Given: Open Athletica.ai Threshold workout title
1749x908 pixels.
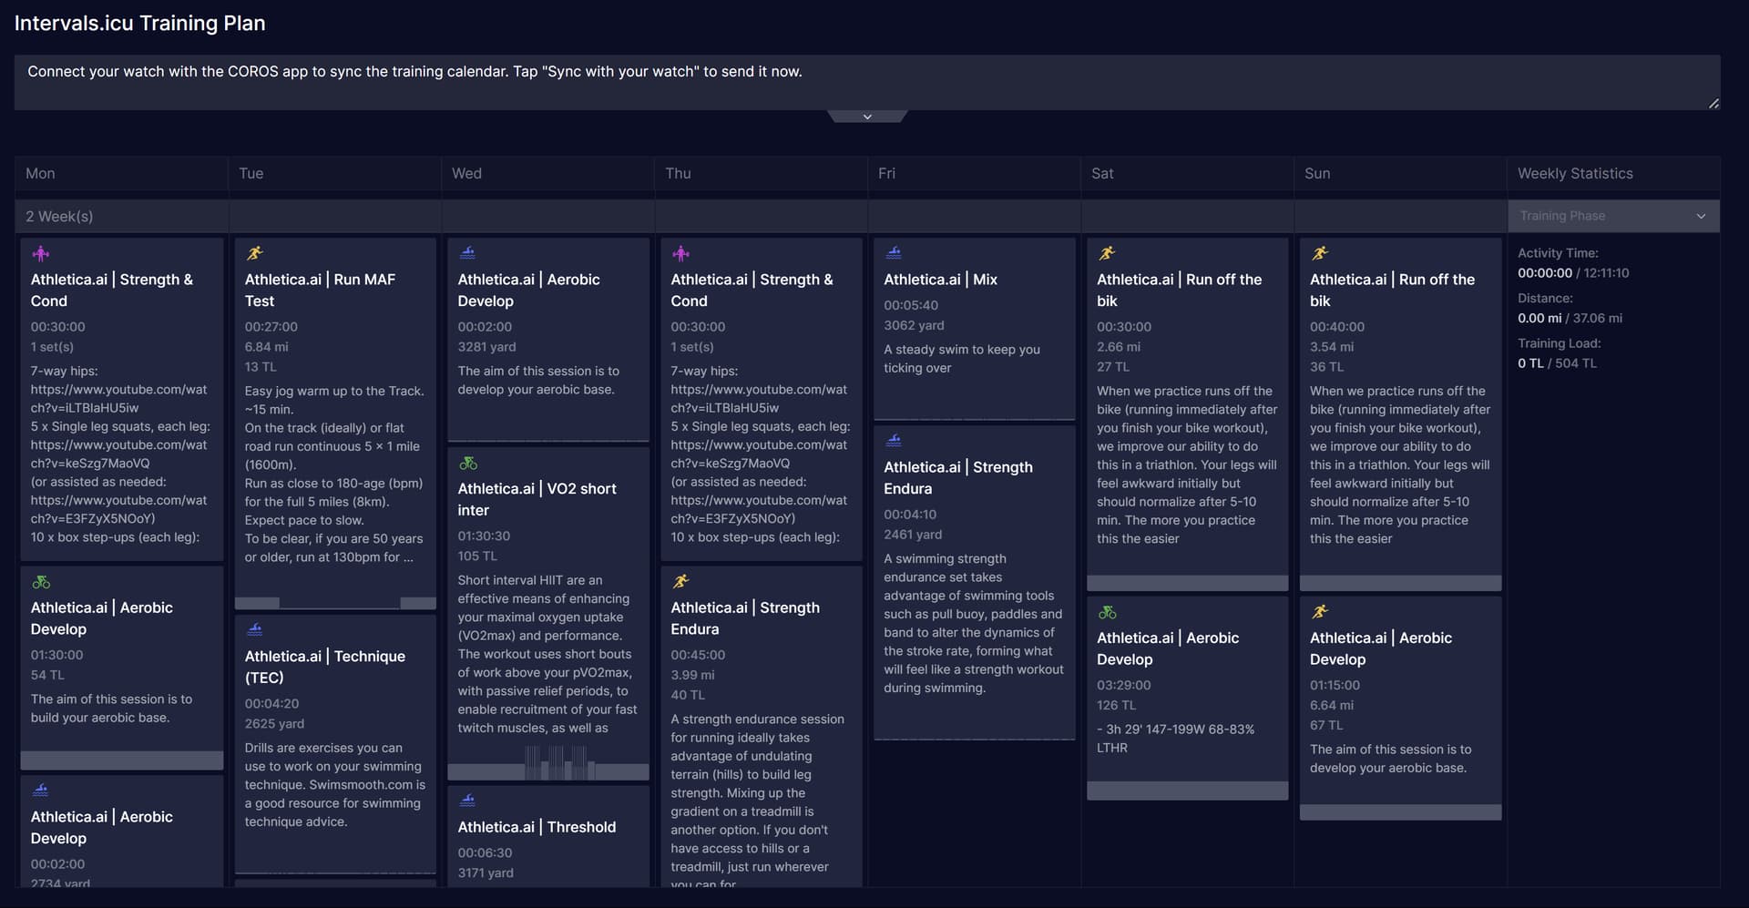Looking at the screenshot, I should [x=537, y=827].
